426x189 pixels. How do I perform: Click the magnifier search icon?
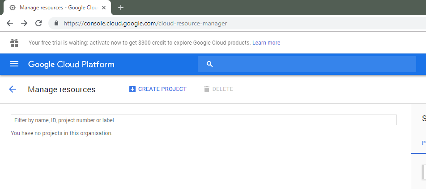(x=210, y=64)
